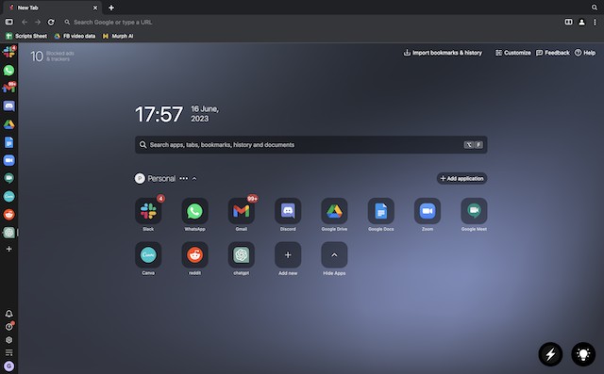Click the lightning bolt button at bottom right

[550, 354]
